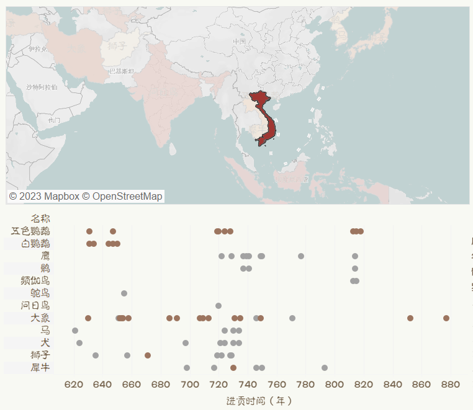
Task: Click the 大象 row label
Action: pos(40,318)
